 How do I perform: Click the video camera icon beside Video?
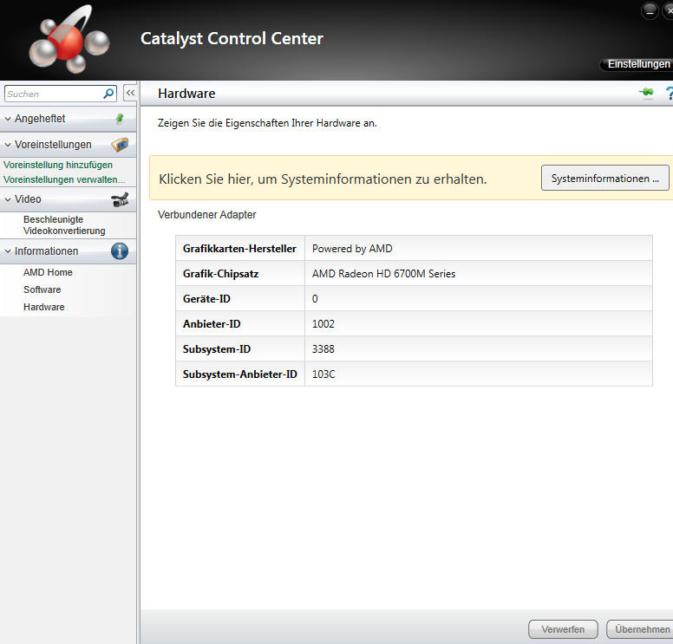[x=120, y=199]
